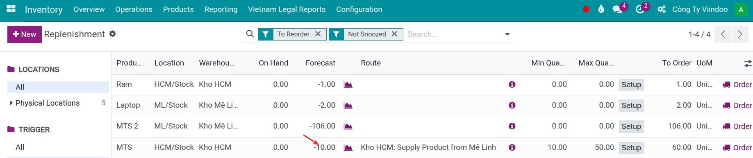Click the funnel icon of Not Snoozed filter
This screenshot has width=753, height=158.
(x=337, y=34)
